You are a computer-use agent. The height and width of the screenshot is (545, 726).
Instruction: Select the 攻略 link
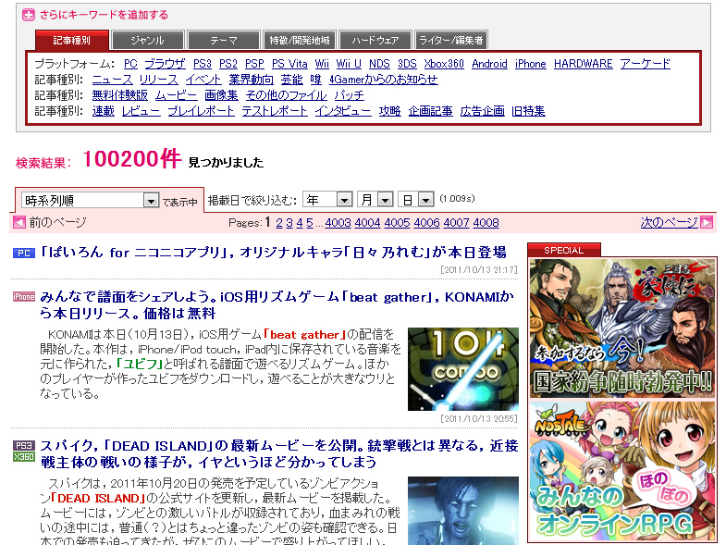click(x=390, y=111)
